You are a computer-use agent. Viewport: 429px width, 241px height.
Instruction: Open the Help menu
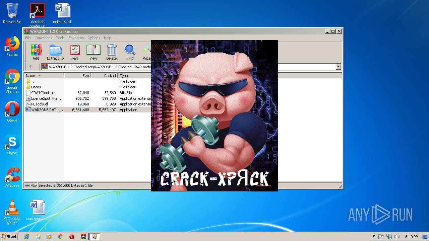tap(107, 38)
